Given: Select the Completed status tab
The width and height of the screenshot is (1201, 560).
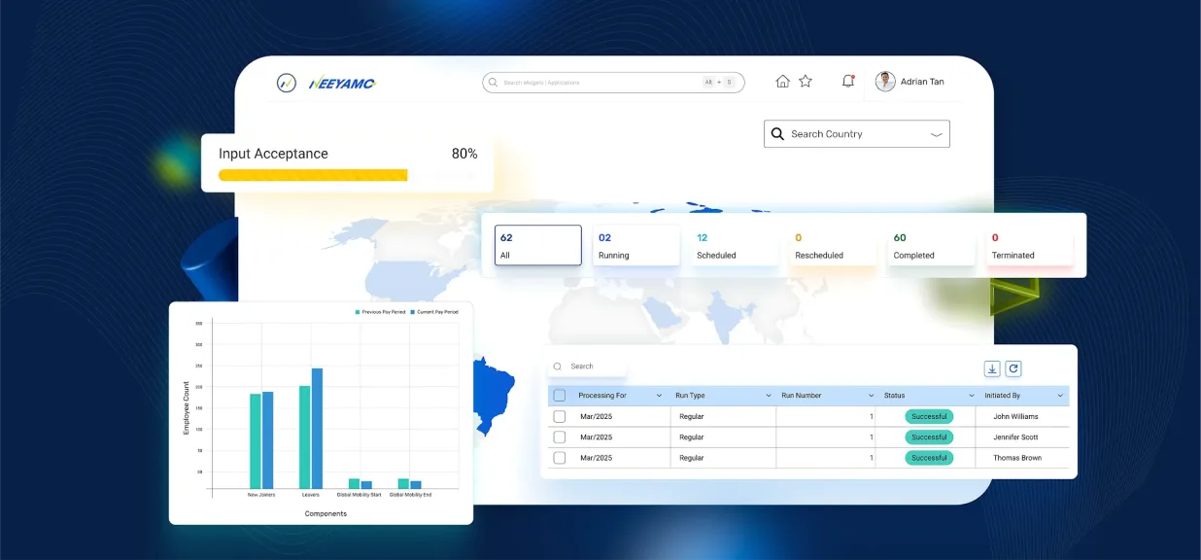Looking at the screenshot, I should (932, 246).
